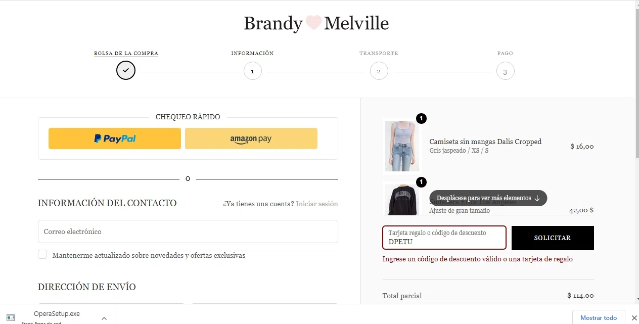
Task: Click the quantity badge on the tank top
Action: pos(421,119)
